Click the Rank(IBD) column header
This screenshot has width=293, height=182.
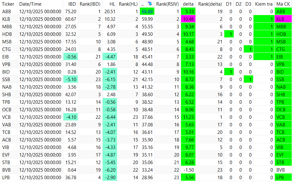(90, 4)
